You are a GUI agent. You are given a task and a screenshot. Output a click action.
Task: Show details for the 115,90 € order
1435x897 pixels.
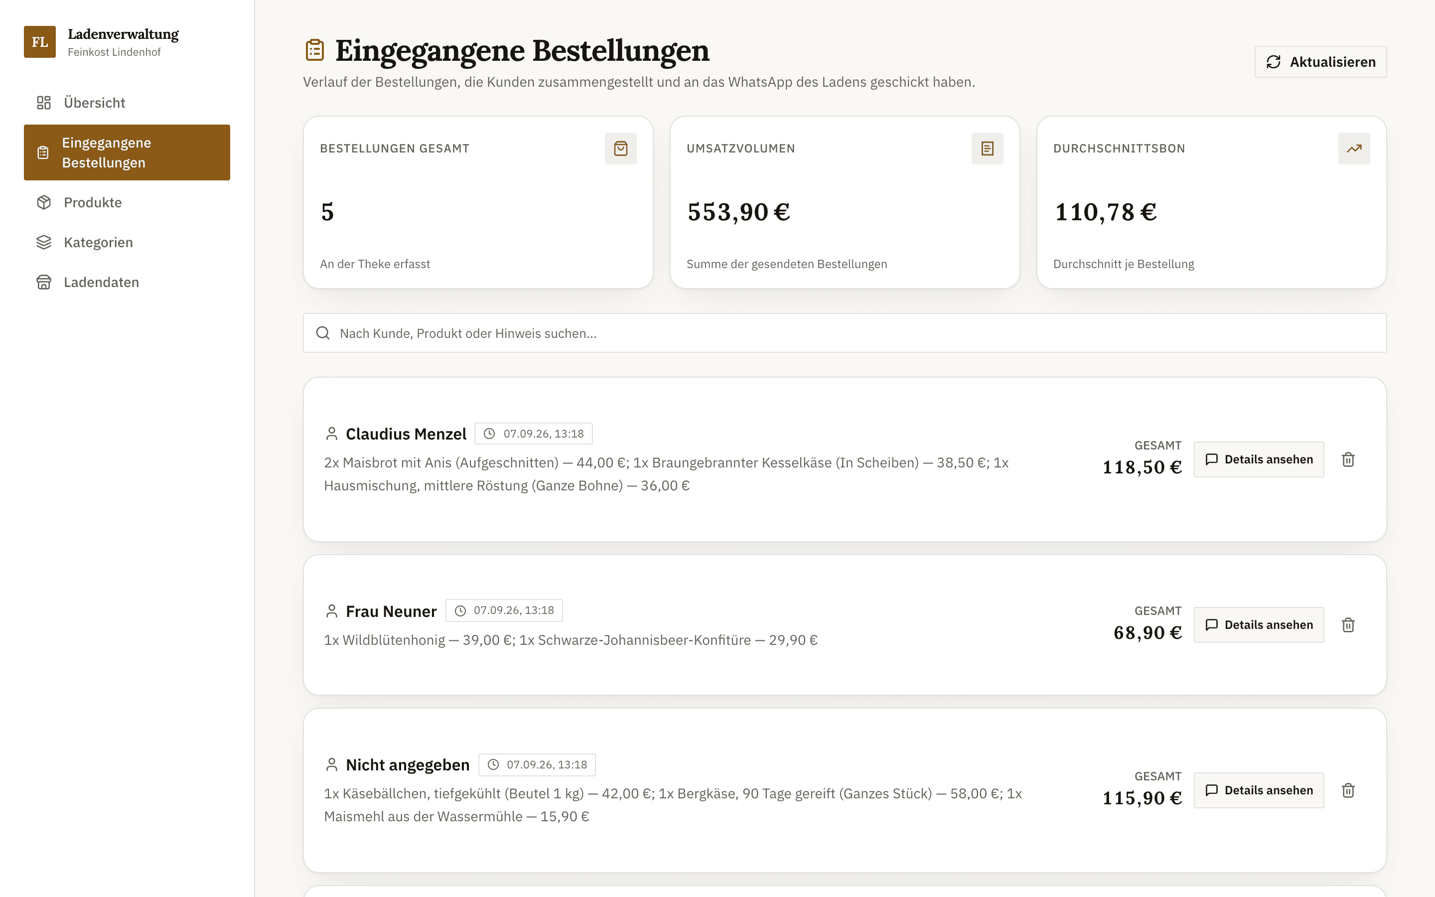click(1258, 790)
